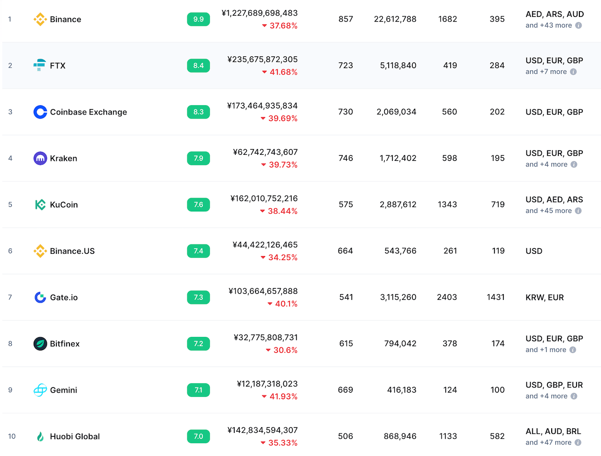Expand 'and +1 more' fiat list for Bitfinex
This screenshot has width=601, height=456.
click(x=546, y=350)
